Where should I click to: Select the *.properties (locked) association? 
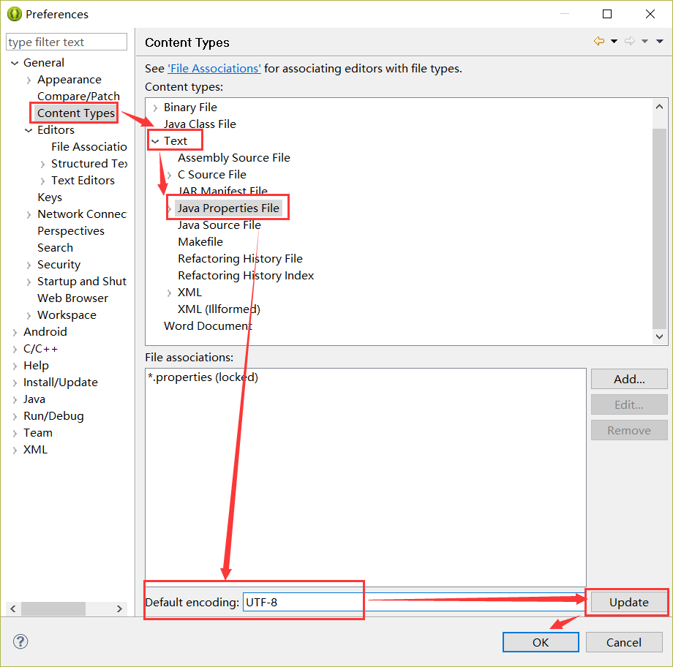point(203,377)
